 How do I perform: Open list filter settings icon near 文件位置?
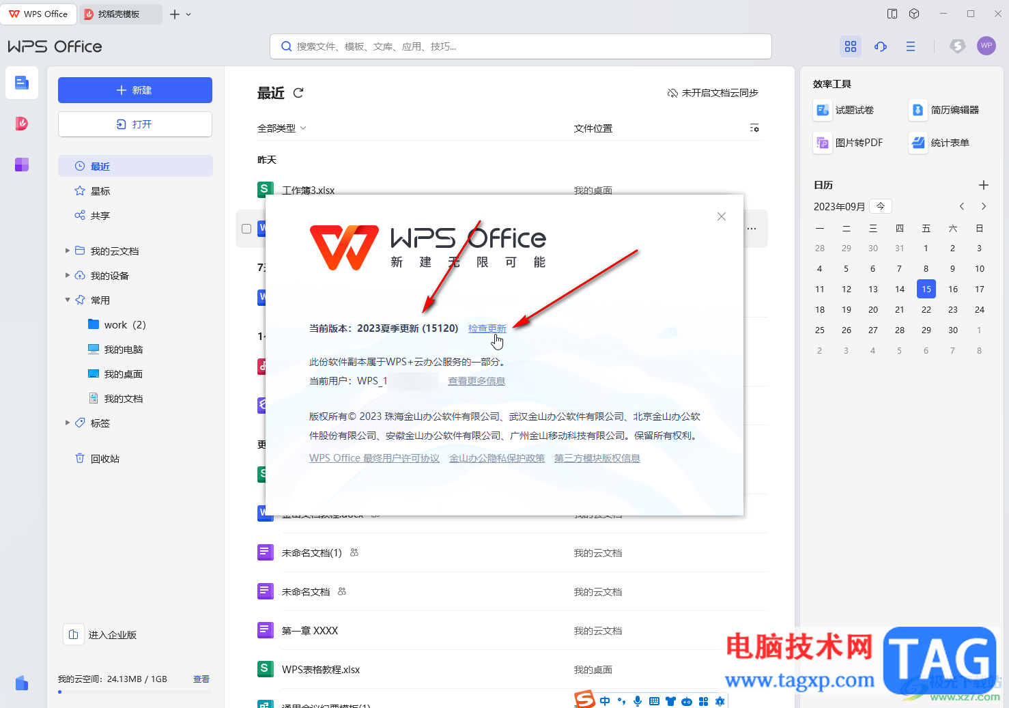(x=754, y=128)
